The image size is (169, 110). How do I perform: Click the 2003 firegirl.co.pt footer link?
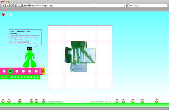click(x=98, y=102)
